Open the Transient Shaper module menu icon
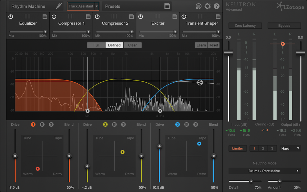Image resolution: width=307 pixels, height=192 pixels. 218,16
